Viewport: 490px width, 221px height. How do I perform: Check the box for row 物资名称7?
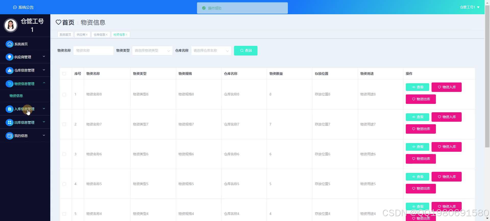coord(64,124)
